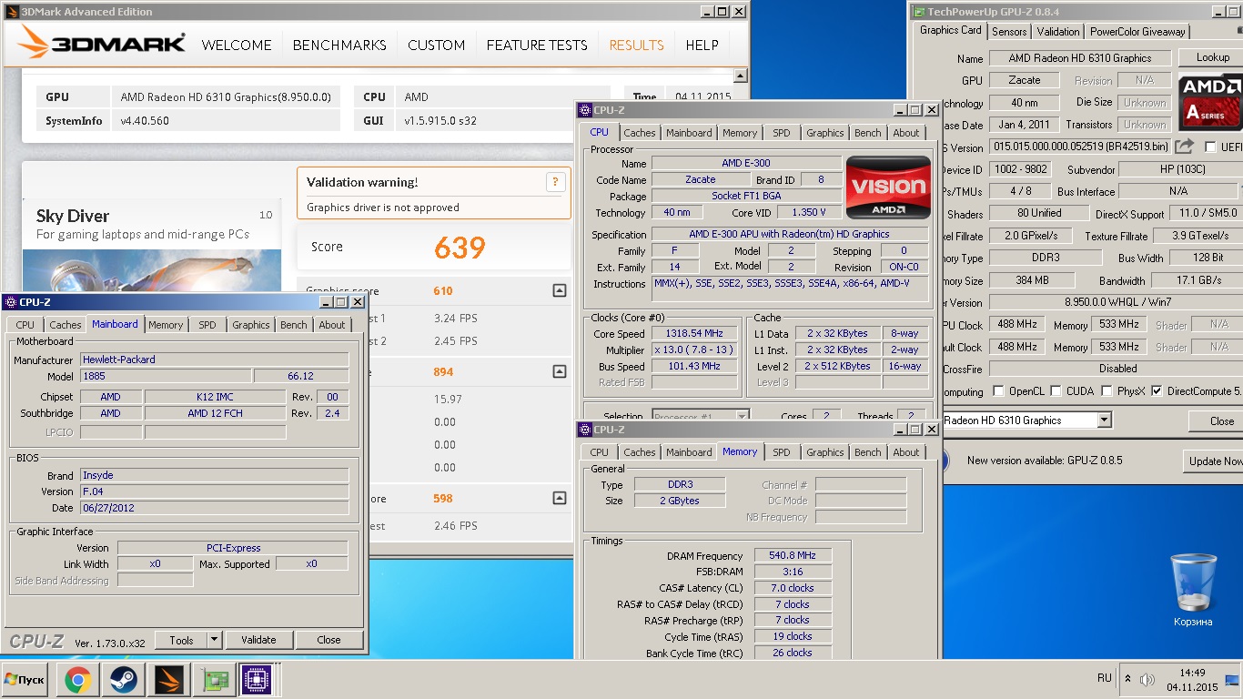This screenshot has height=699, width=1243.
Task: Click the 'Graphics driver is not approved' message
Action: click(383, 208)
